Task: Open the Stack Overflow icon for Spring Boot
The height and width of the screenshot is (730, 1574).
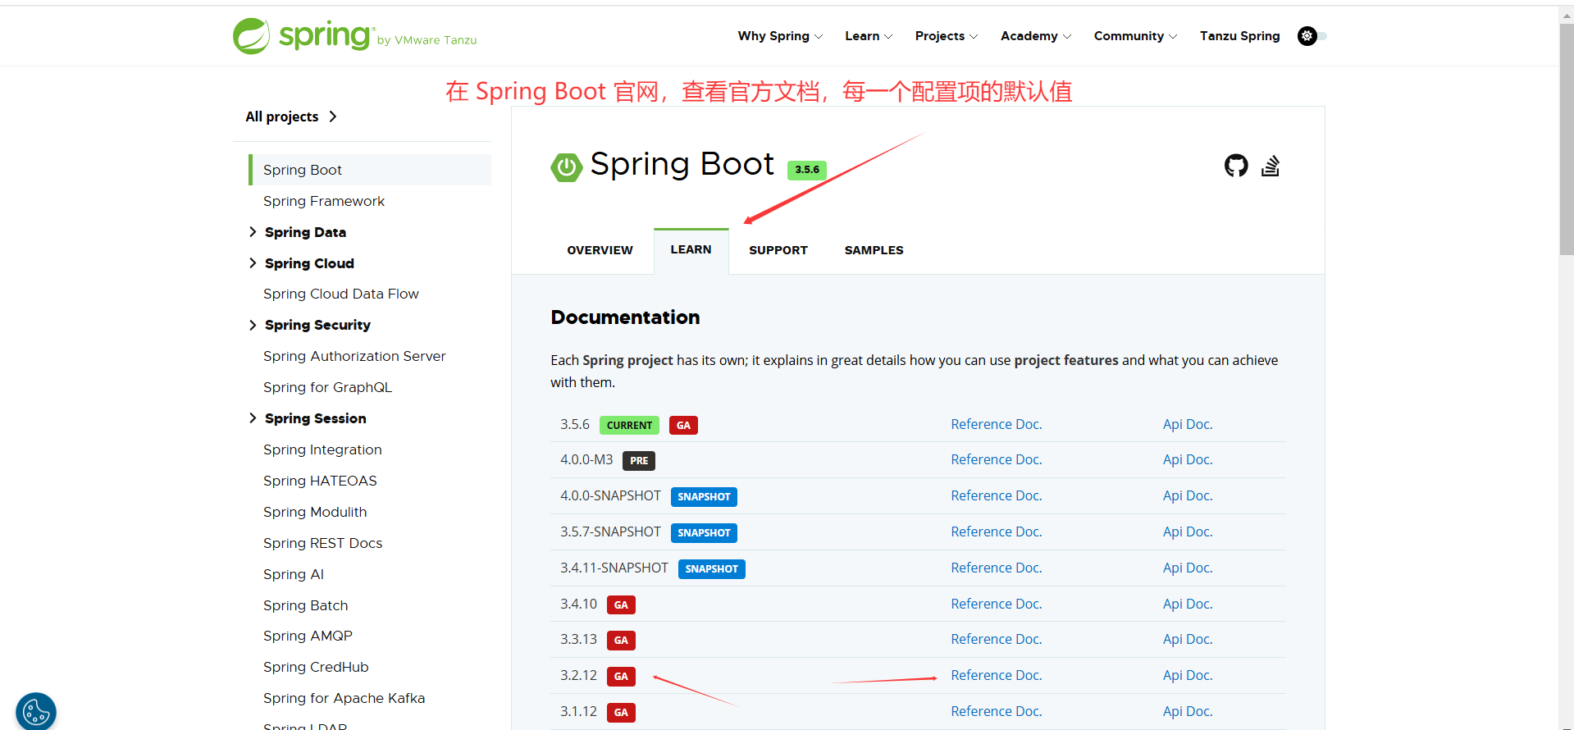Action: pyautogui.click(x=1271, y=166)
